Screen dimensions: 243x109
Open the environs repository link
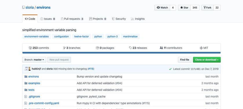[43, 7]
